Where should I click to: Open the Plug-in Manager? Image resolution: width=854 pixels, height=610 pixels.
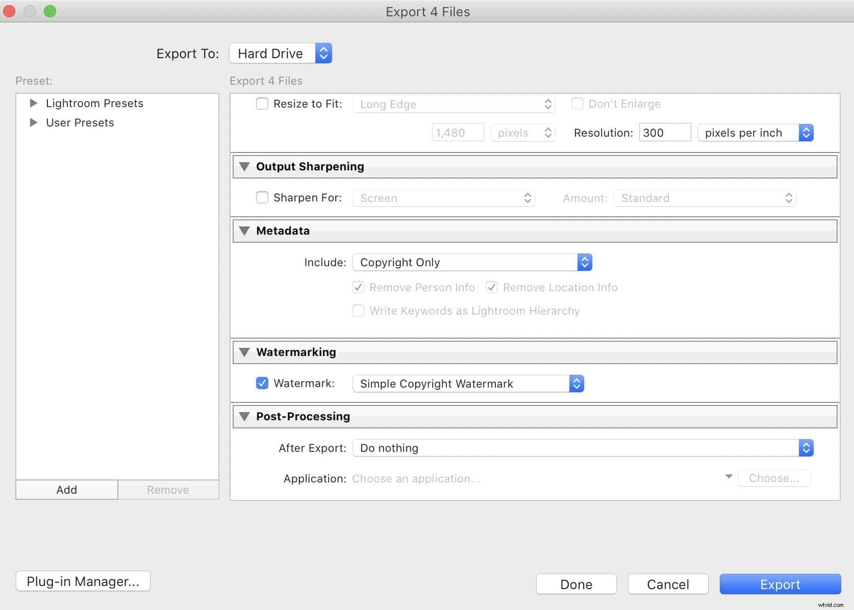83,581
